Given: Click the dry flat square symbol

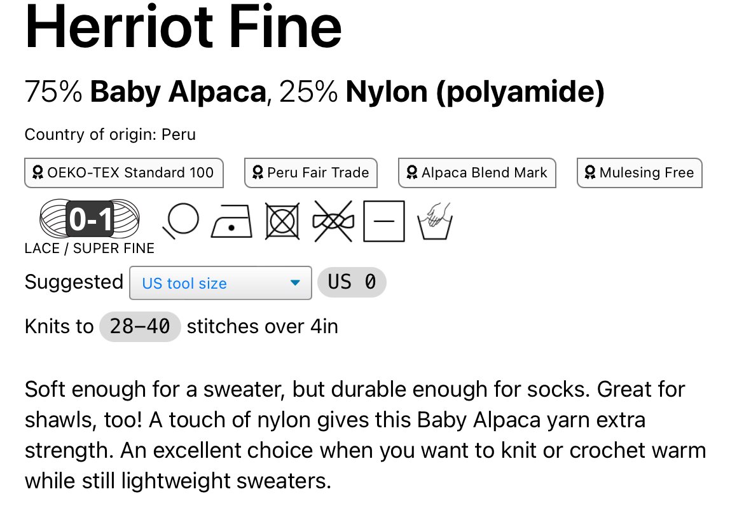Looking at the screenshot, I should click(x=384, y=221).
